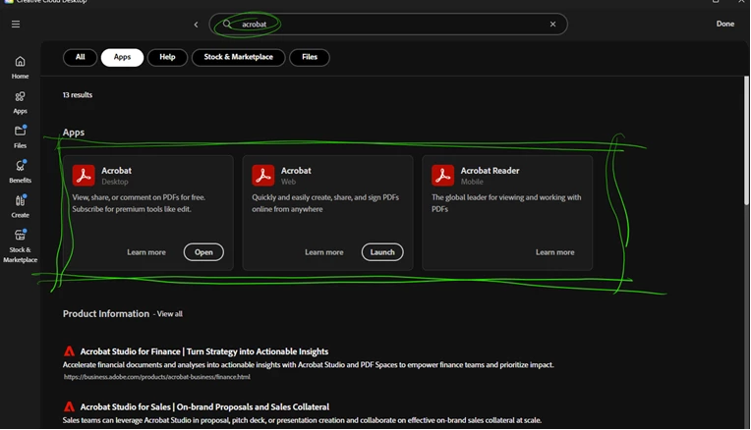Click the Acrobat Desktop app icon

[x=84, y=175]
